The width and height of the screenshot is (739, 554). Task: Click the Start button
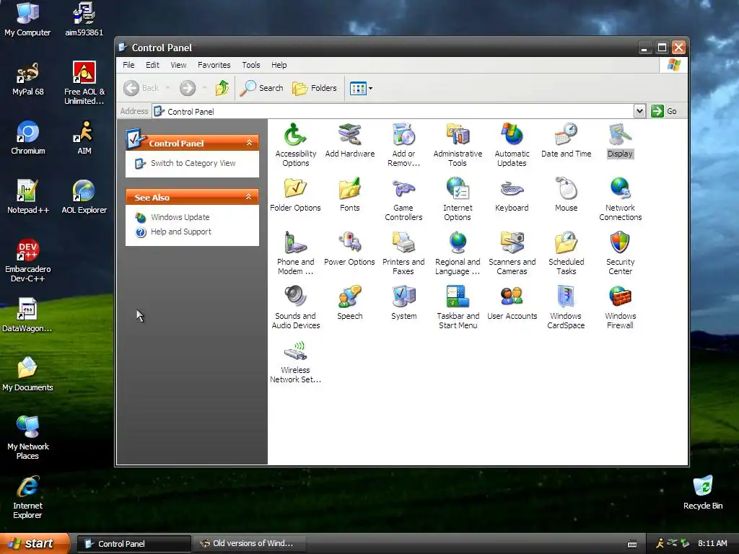34,544
